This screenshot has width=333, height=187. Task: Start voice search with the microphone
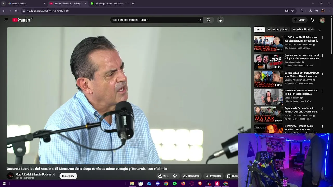point(220,20)
